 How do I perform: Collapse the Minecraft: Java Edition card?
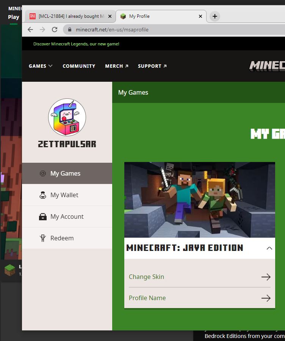tap(269, 248)
